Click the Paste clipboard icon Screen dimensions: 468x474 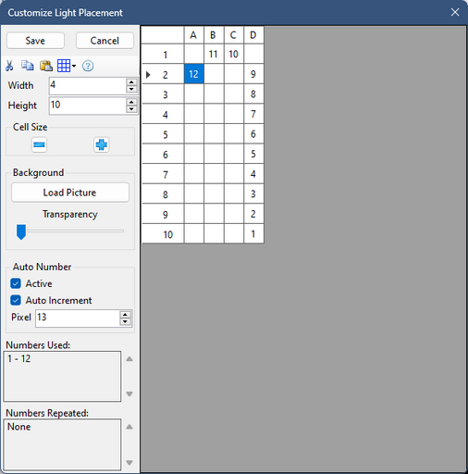(x=46, y=66)
